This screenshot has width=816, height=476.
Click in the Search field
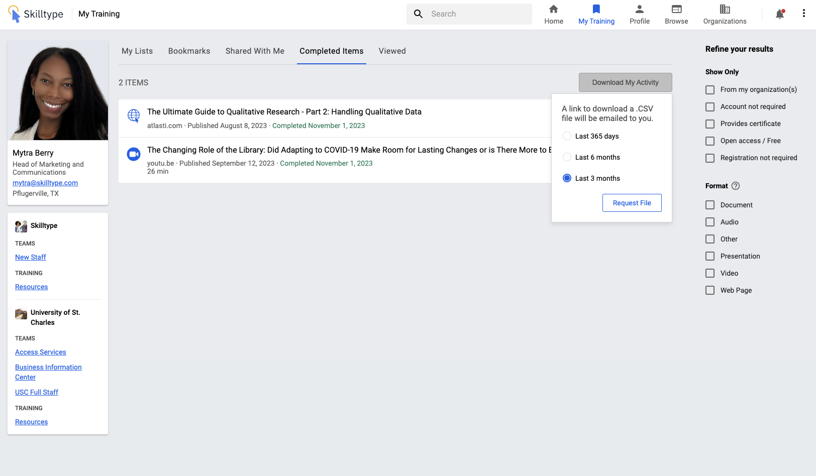point(477,14)
